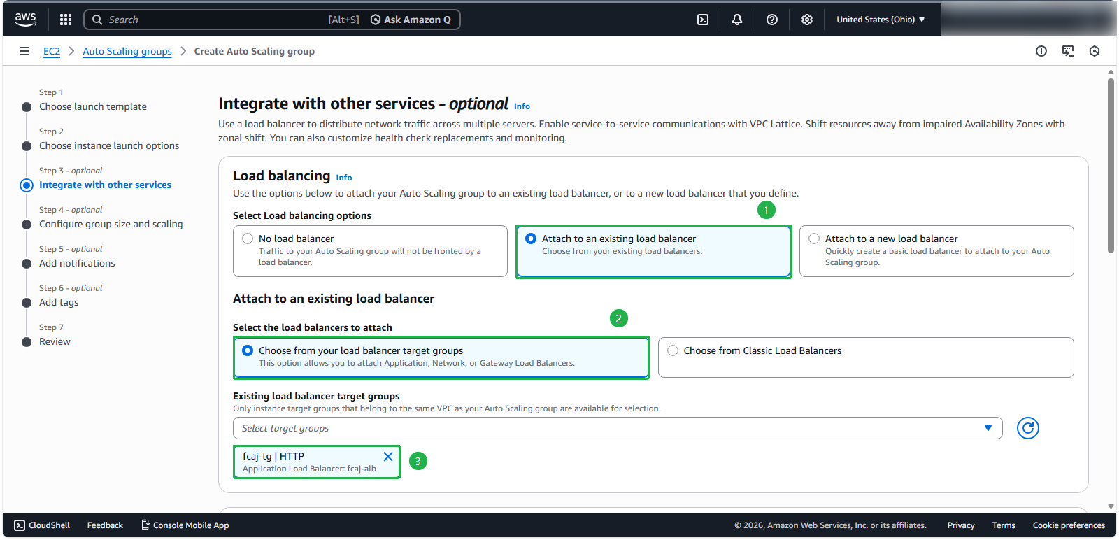
Task: Click heading 'Existing load balancer target groups'
Action: click(316, 396)
